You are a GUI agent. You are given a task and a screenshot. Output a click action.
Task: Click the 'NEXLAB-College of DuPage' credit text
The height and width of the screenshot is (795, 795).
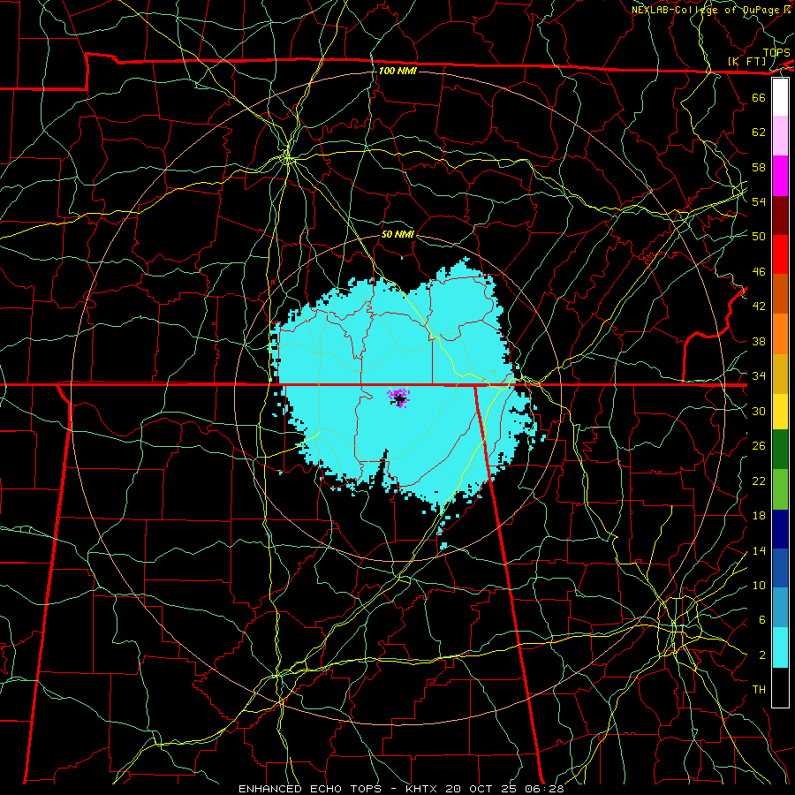[x=705, y=10]
